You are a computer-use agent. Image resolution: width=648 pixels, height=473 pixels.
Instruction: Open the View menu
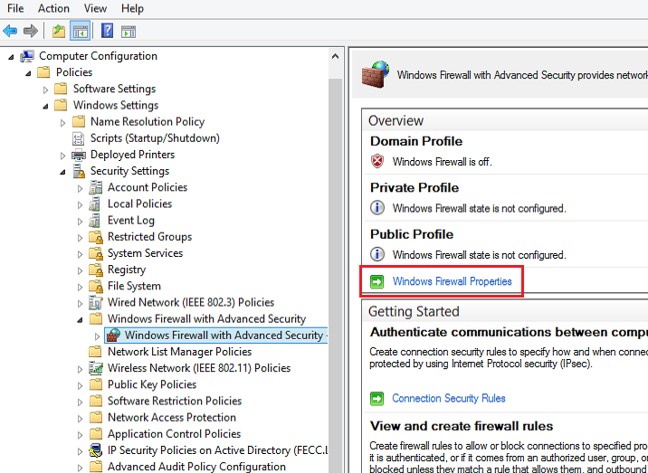tap(95, 8)
